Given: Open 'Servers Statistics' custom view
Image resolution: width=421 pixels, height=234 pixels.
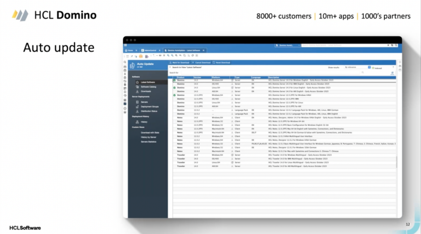Looking at the screenshot, I should (x=148, y=142).
